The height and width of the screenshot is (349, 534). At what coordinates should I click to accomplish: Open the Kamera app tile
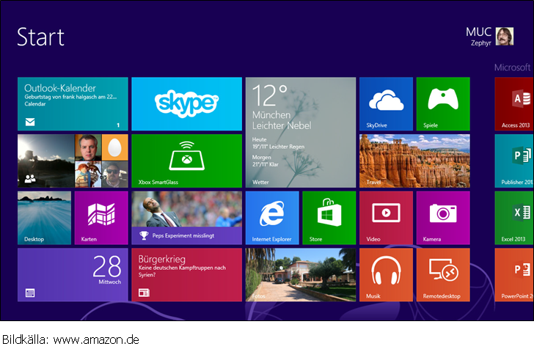pyautogui.click(x=443, y=217)
